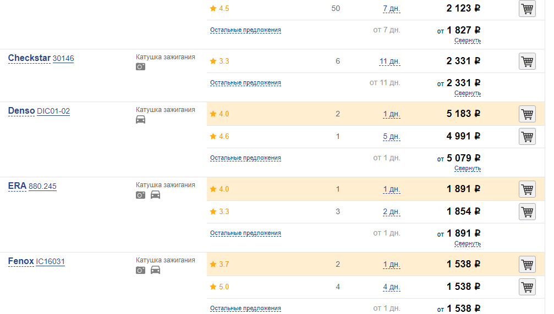Open car applicability icon for Denso DIC01-02
Viewport: 554px width, 314px height.
[x=141, y=120]
